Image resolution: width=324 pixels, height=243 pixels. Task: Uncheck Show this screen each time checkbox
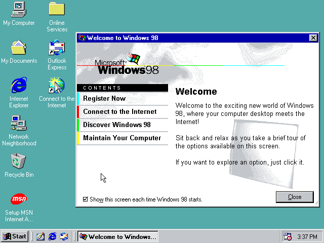pos(86,199)
